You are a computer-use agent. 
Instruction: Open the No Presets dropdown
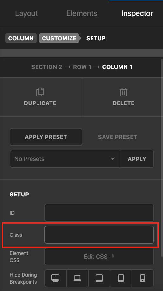coord(65,159)
